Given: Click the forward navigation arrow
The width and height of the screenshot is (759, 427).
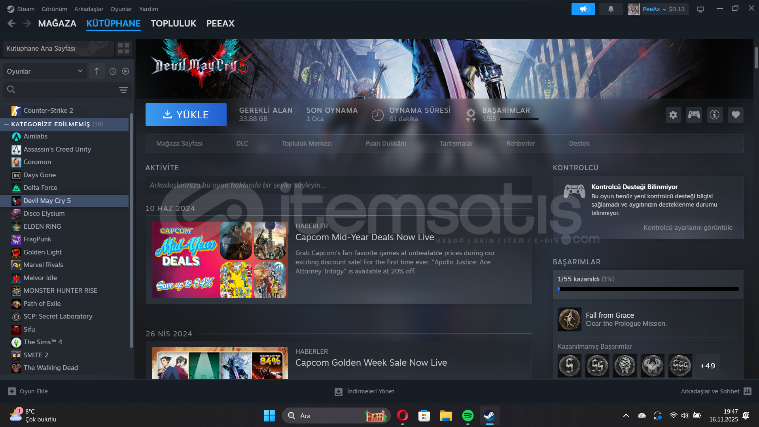Looking at the screenshot, I should [x=27, y=24].
